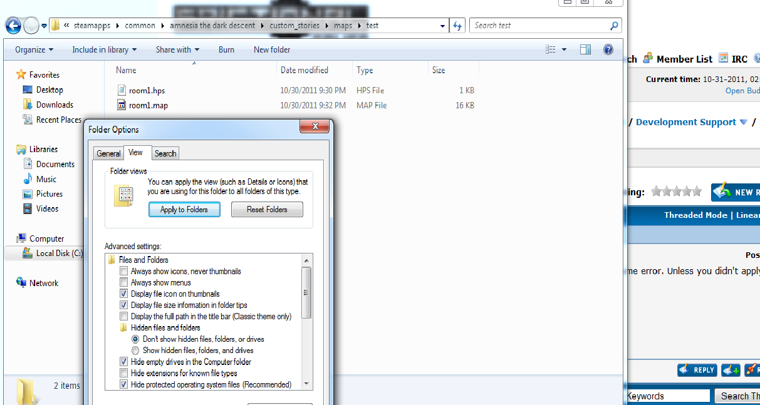The width and height of the screenshot is (760, 405).
Task: Toggle the preview pane icon
Action: [585, 50]
